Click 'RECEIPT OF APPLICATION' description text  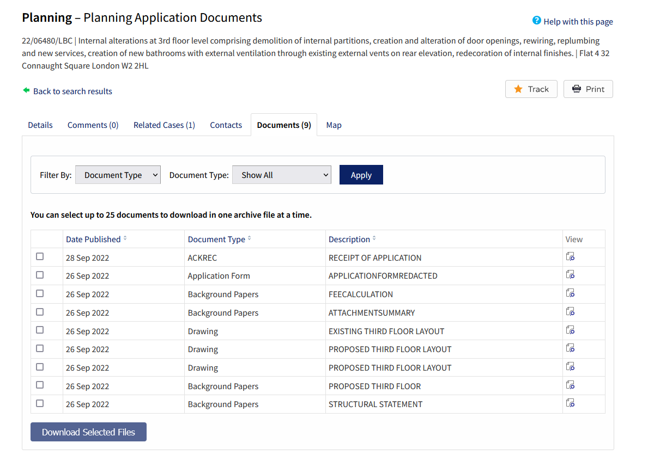(375, 257)
